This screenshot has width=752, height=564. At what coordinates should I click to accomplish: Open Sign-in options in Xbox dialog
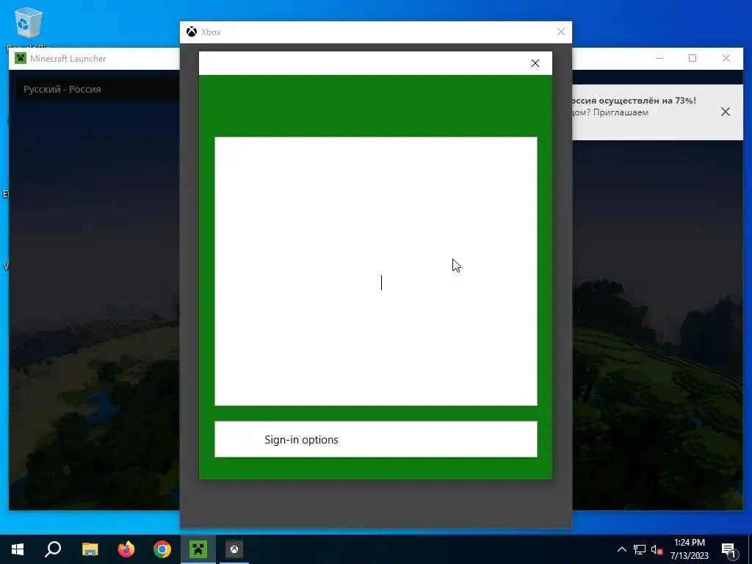tap(375, 439)
